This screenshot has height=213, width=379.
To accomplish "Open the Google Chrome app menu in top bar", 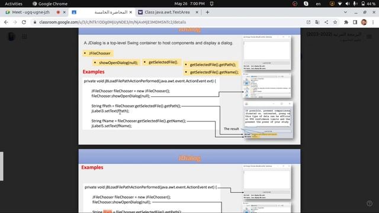I will pyautogui.click(x=50, y=4).
